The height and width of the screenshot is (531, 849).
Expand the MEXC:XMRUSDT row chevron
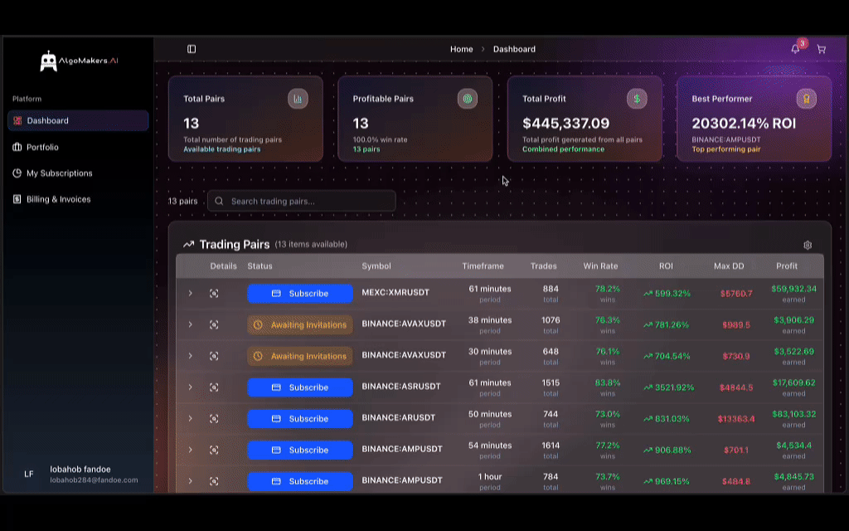[x=191, y=293]
